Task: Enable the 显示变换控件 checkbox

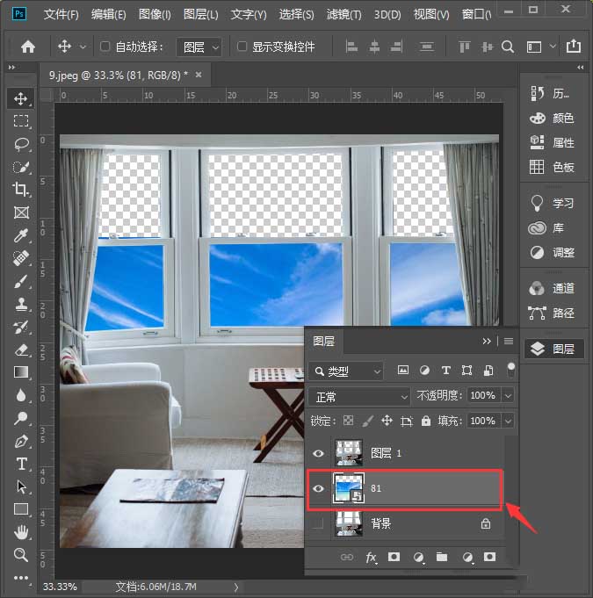Action: click(242, 47)
